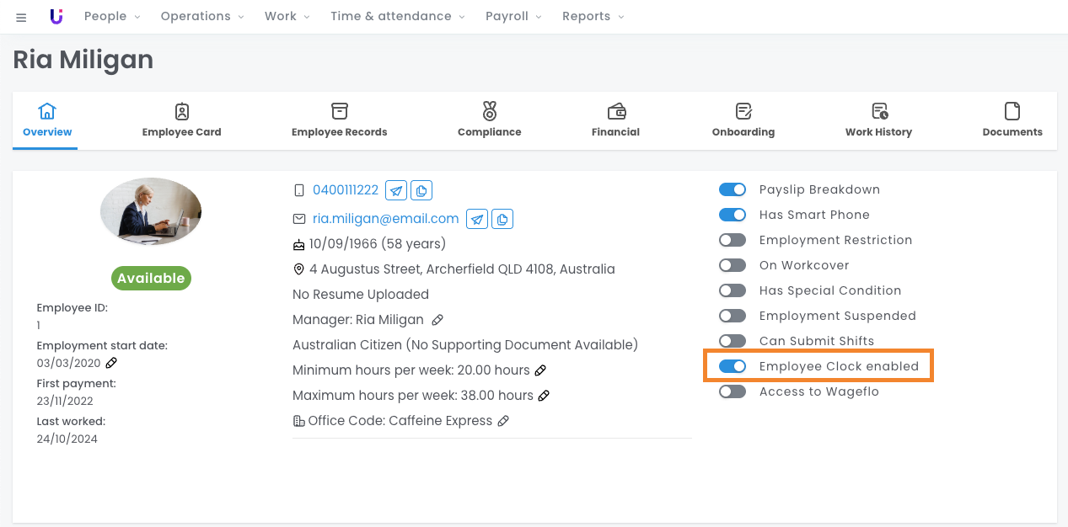Click the employee profile photo
The width and height of the screenshot is (1068, 527).
[151, 211]
